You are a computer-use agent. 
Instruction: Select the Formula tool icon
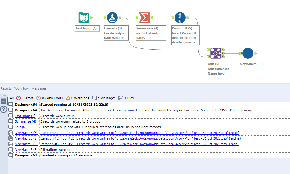tap(112, 18)
